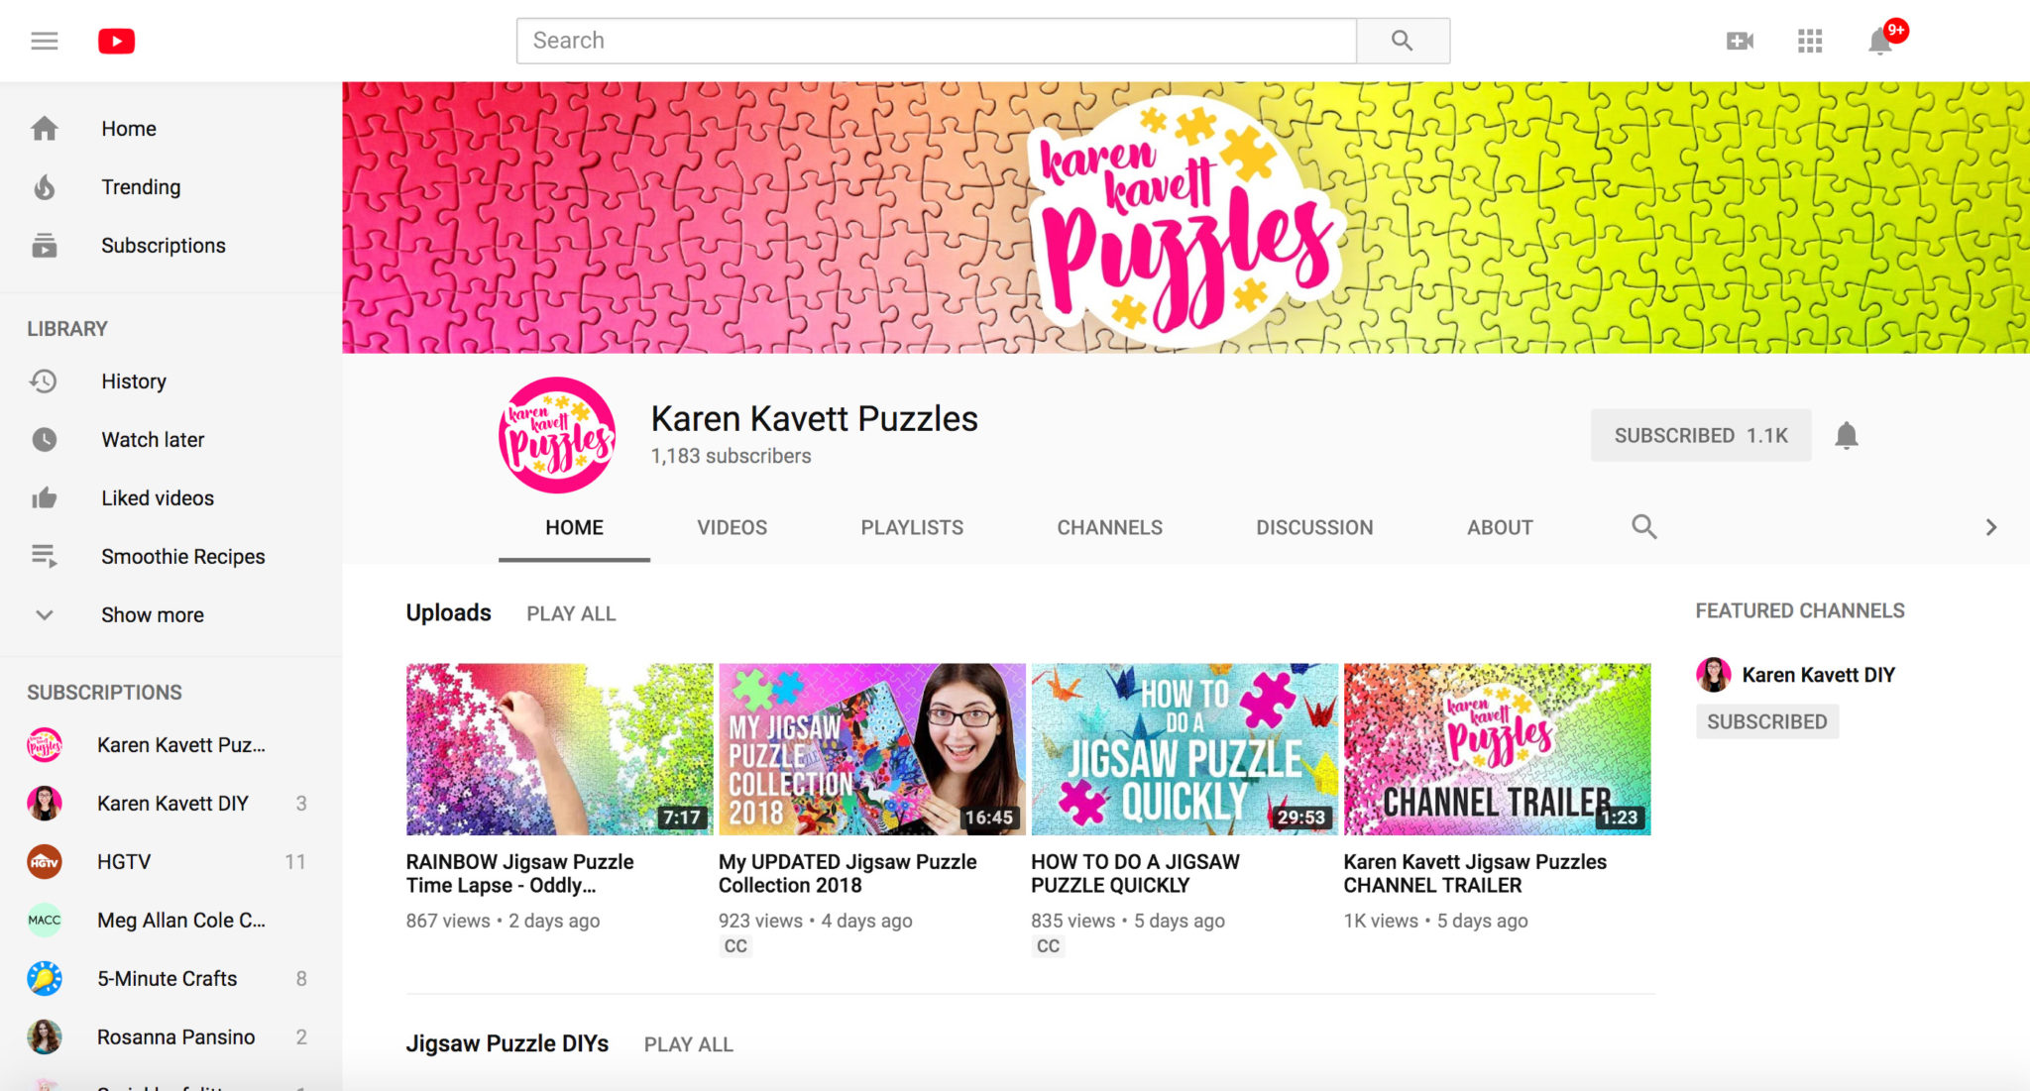Click the Smoothie Recipes playlist label
This screenshot has width=2030, height=1091.
(x=183, y=557)
